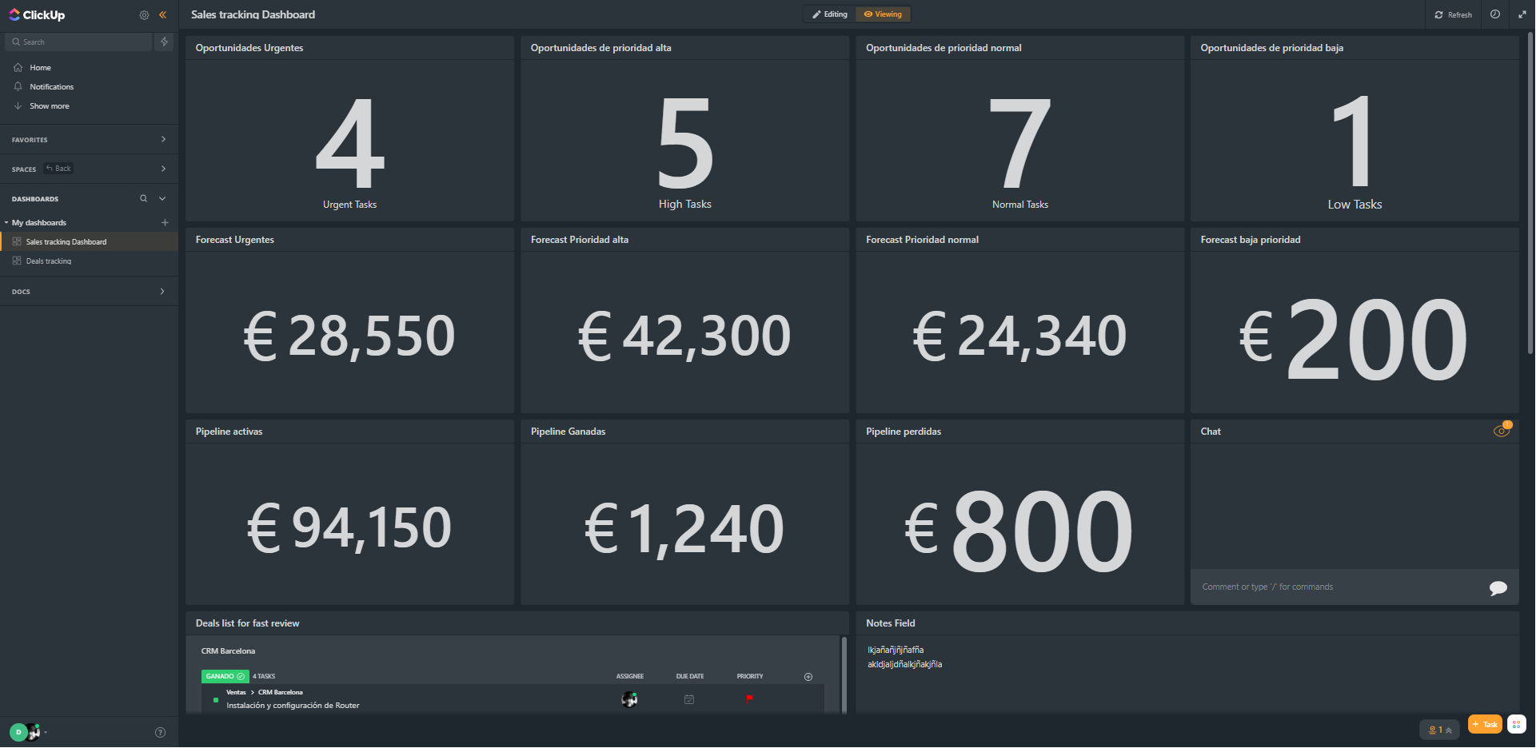The image size is (1536, 748).
Task: Enter full screen mode with the expand icon
Action: [x=1522, y=14]
